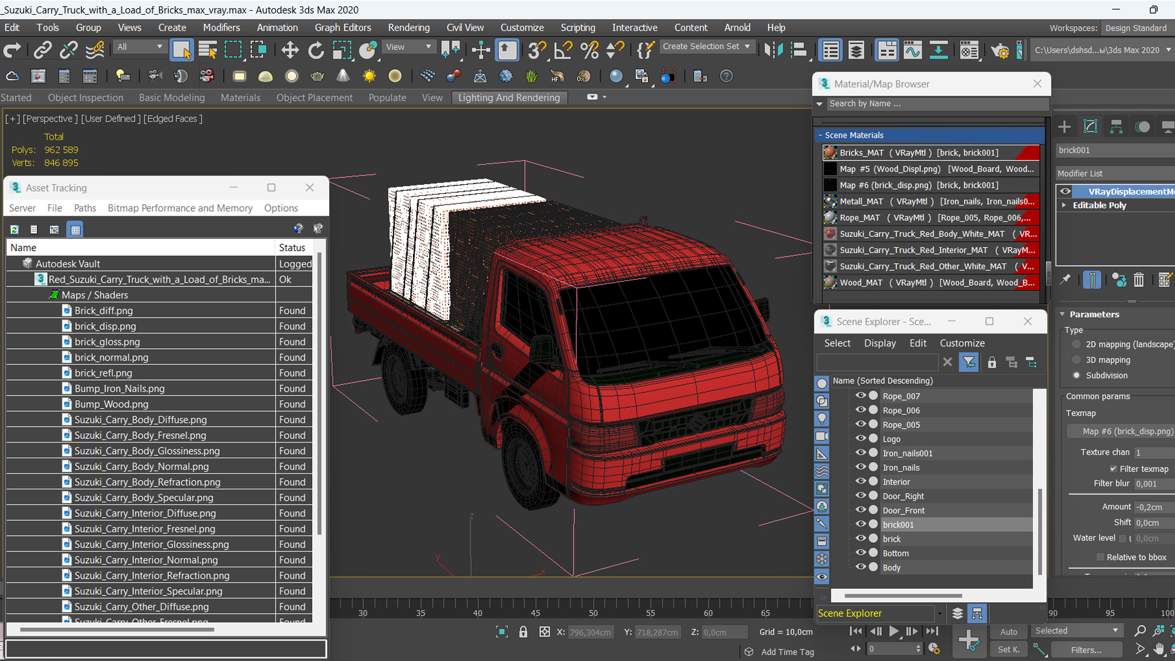Click Material Browser search field

[937, 104]
